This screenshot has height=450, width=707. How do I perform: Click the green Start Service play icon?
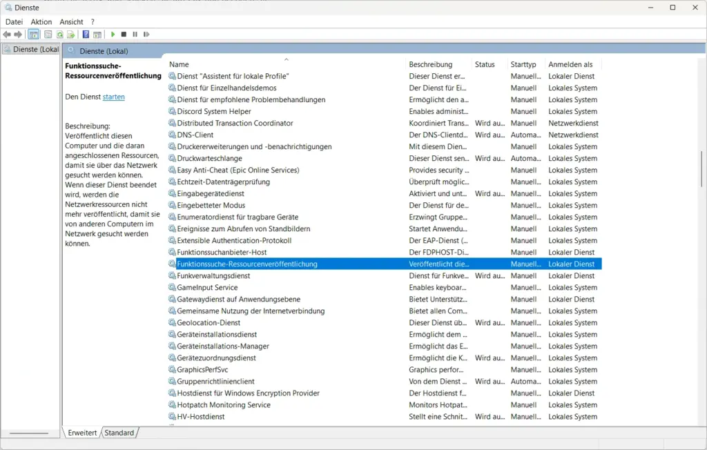point(113,35)
